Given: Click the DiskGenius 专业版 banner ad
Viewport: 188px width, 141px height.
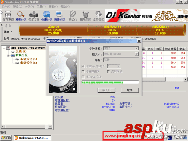Looking at the screenshot, I should coord(146,16).
